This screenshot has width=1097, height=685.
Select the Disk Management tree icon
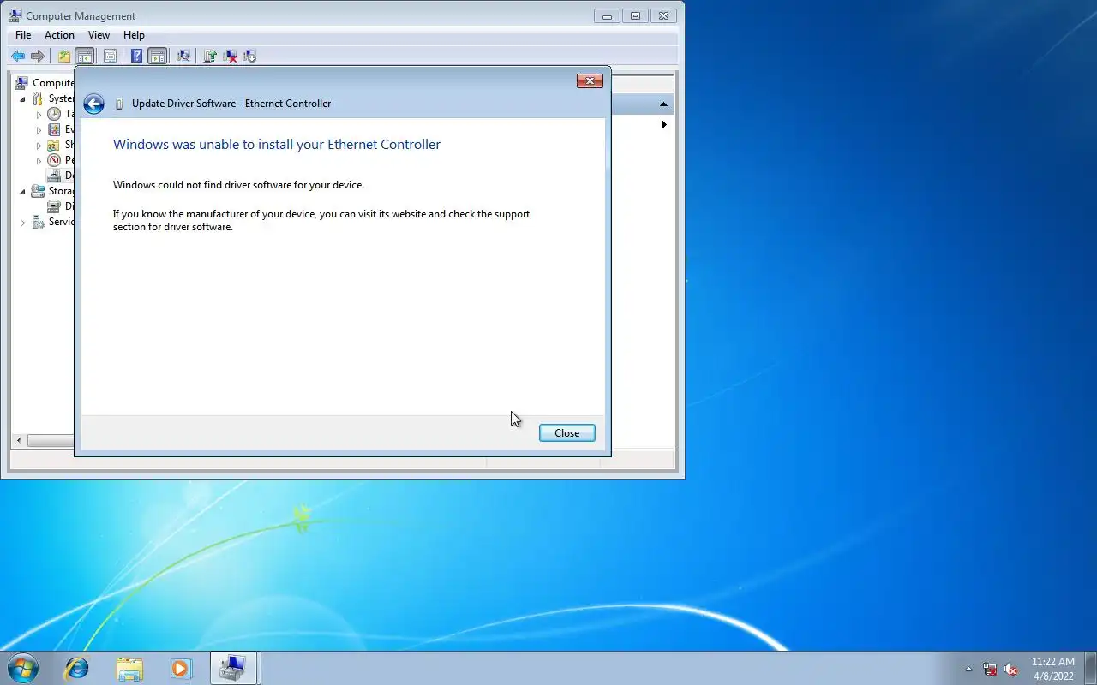coord(54,206)
